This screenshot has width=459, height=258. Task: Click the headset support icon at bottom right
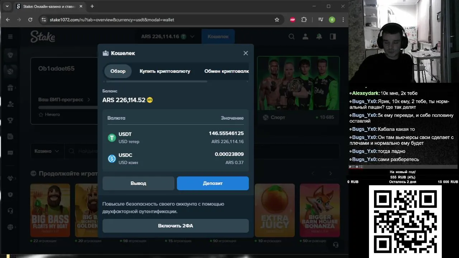336,245
